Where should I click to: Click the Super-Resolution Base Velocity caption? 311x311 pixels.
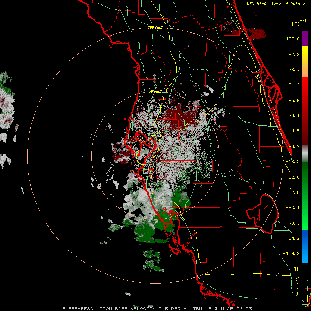click(157, 309)
